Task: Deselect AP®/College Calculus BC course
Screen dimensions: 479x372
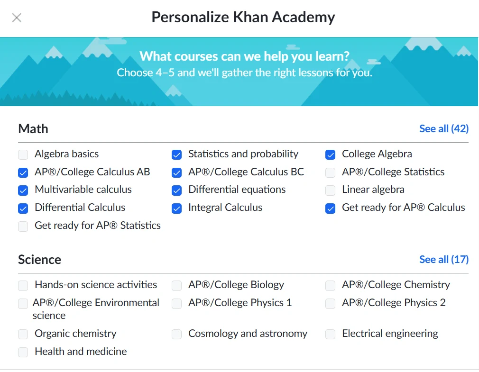Action: coord(177,172)
